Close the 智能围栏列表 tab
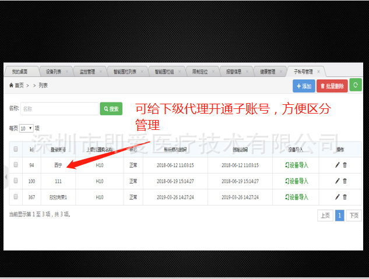This screenshot has width=369, height=279. (x=142, y=72)
